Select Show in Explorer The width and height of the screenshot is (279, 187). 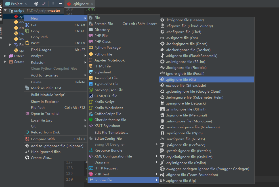pyautogui.click(x=56, y=102)
